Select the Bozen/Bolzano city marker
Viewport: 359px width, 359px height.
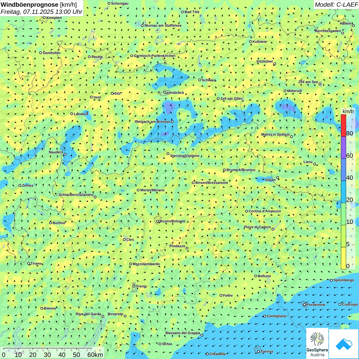[x=158, y=221]
